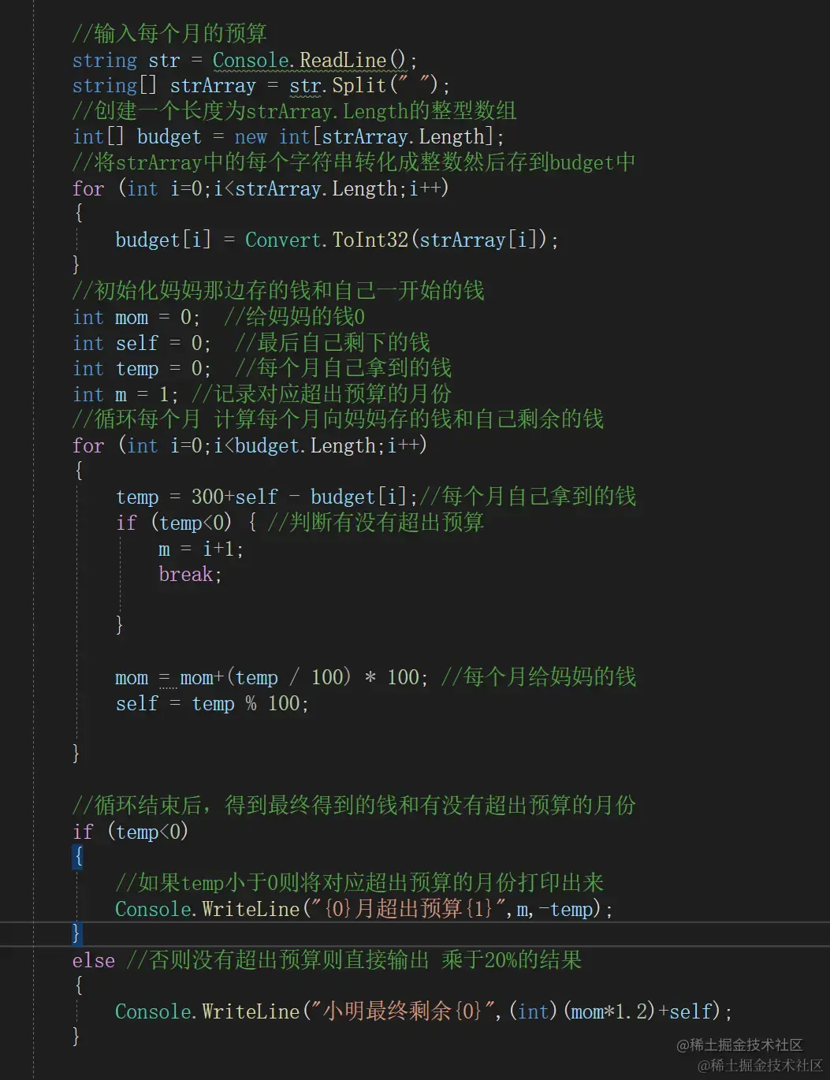
Task: Click the 'break;' statement
Action: (x=190, y=574)
